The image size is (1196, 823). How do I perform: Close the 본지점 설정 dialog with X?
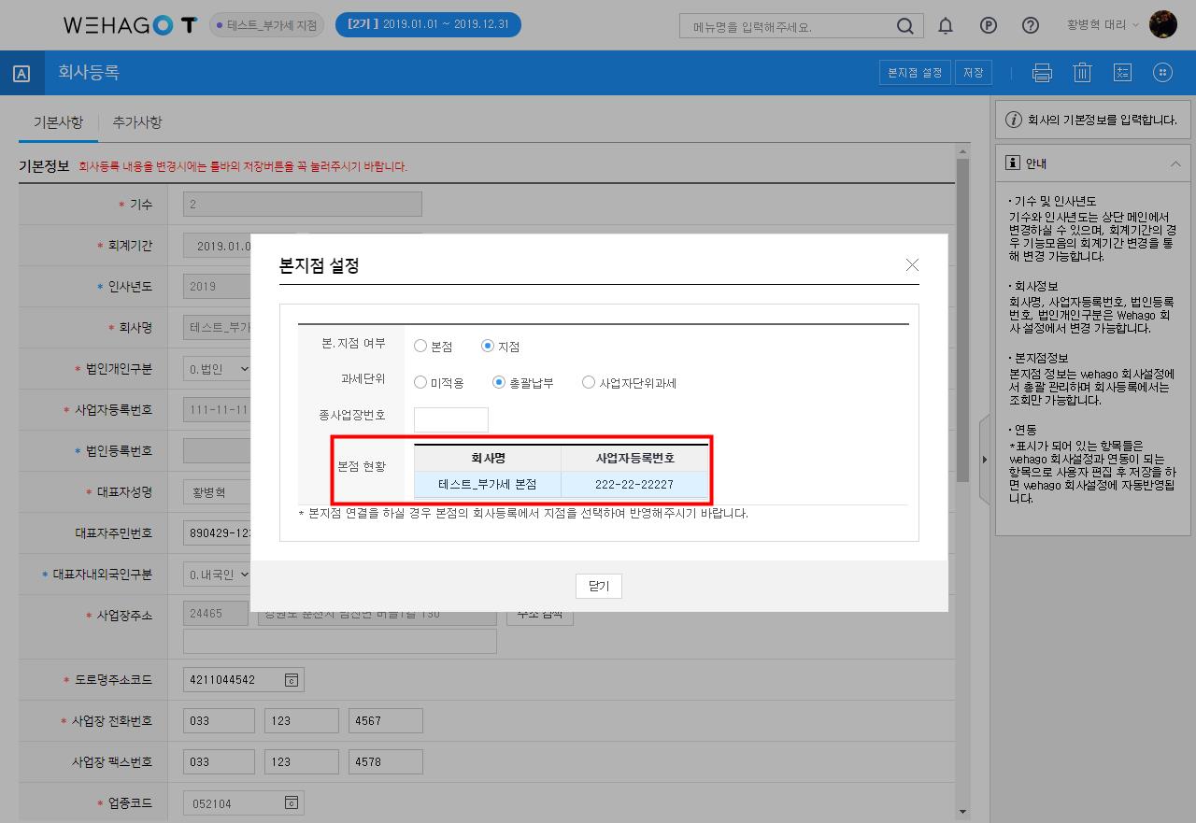[x=912, y=265]
